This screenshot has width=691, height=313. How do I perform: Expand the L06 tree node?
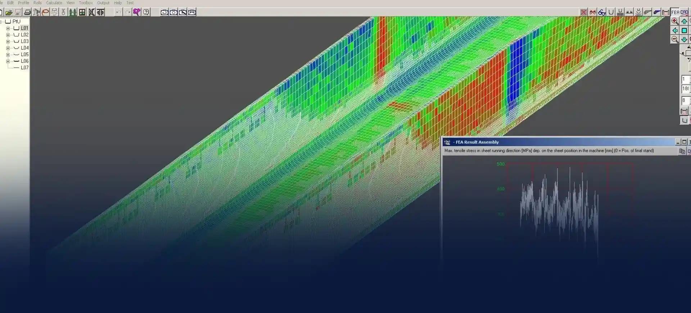(8, 61)
